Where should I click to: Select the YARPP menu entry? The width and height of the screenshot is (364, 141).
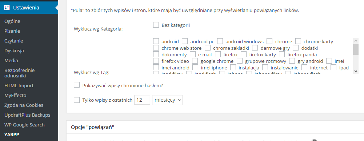(x=12, y=135)
